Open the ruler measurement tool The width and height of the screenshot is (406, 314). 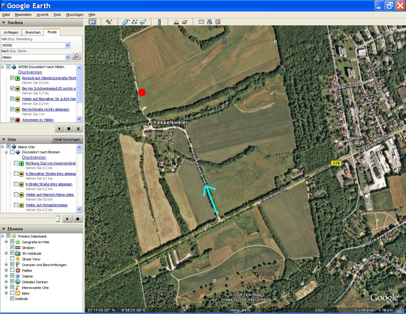coord(159,22)
